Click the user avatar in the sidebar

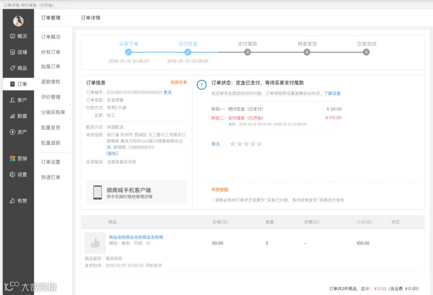coord(18,21)
